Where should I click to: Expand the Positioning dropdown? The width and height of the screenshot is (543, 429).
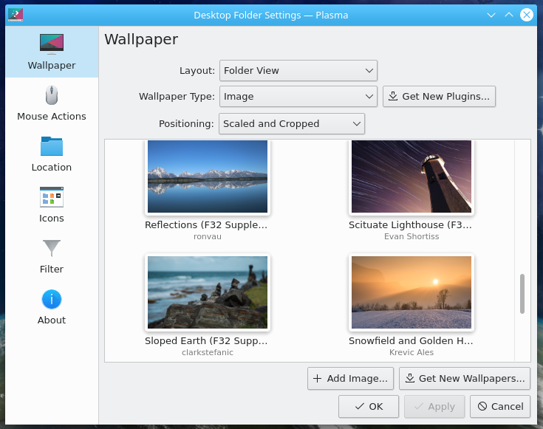(x=292, y=123)
